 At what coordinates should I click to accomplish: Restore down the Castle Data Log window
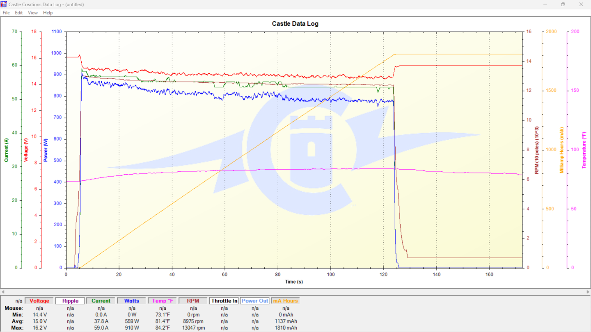point(563,4)
